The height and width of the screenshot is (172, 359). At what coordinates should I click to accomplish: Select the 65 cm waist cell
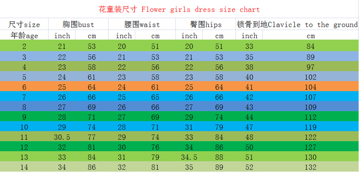tap(155, 97)
